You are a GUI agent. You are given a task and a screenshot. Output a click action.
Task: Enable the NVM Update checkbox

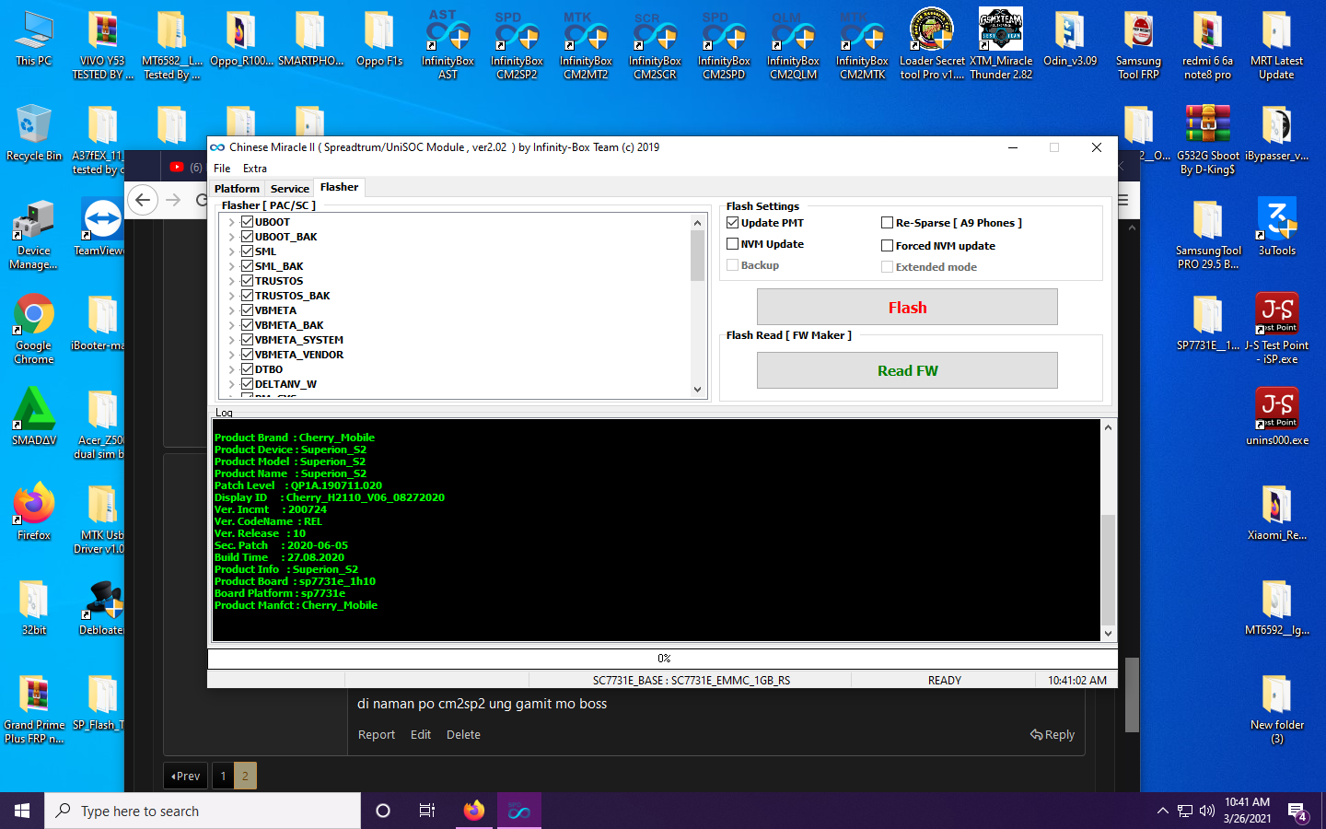[x=733, y=244]
